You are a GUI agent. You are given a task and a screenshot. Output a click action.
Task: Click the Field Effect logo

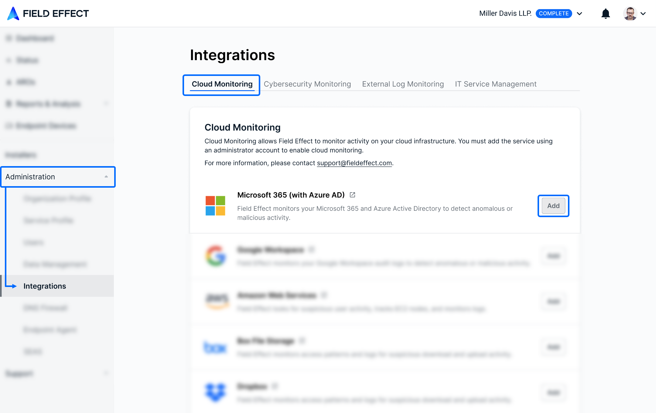click(x=48, y=13)
